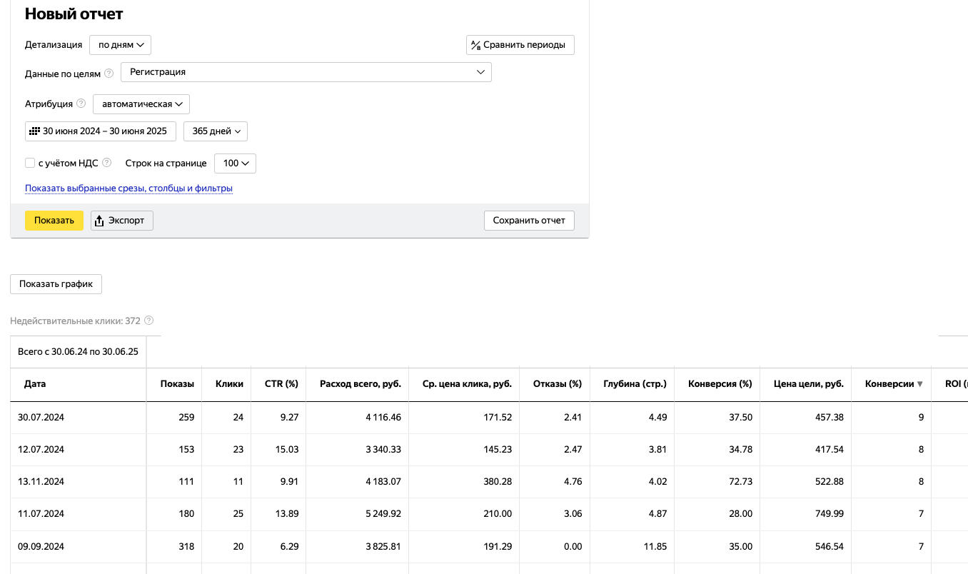Open the Показать выбранные срезы, столбцы и фильтры link
Screen dimensions: 968x574
click(128, 188)
